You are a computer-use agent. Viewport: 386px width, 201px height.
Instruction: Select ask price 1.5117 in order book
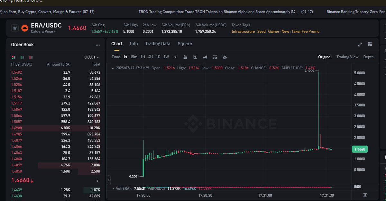[x=17, y=103]
